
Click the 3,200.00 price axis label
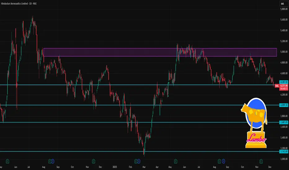point(284,148)
